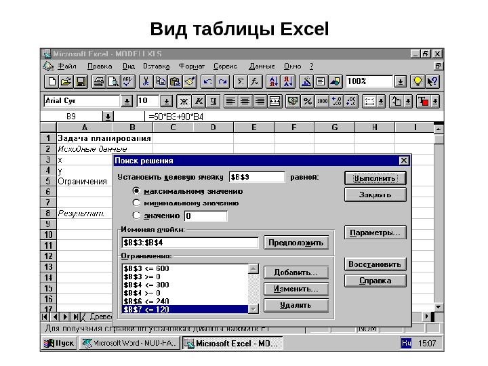Decrease decimal places icon

point(351,101)
